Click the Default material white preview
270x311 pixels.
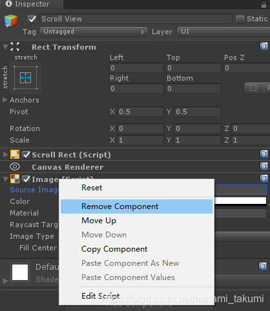[x=20, y=272]
